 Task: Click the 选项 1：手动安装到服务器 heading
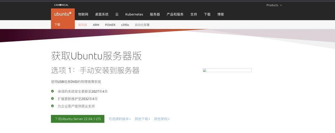95,70
